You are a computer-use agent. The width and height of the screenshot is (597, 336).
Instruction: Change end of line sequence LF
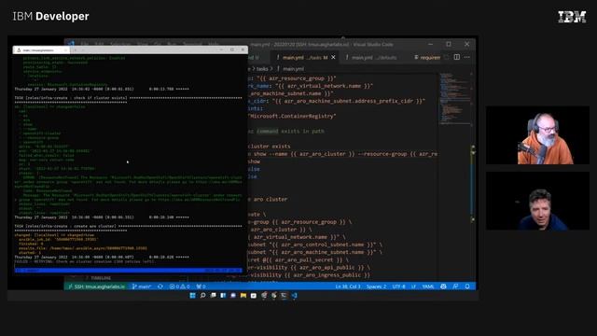click(413, 287)
